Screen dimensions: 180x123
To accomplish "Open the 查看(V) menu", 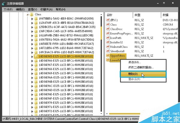I will (32, 9).
